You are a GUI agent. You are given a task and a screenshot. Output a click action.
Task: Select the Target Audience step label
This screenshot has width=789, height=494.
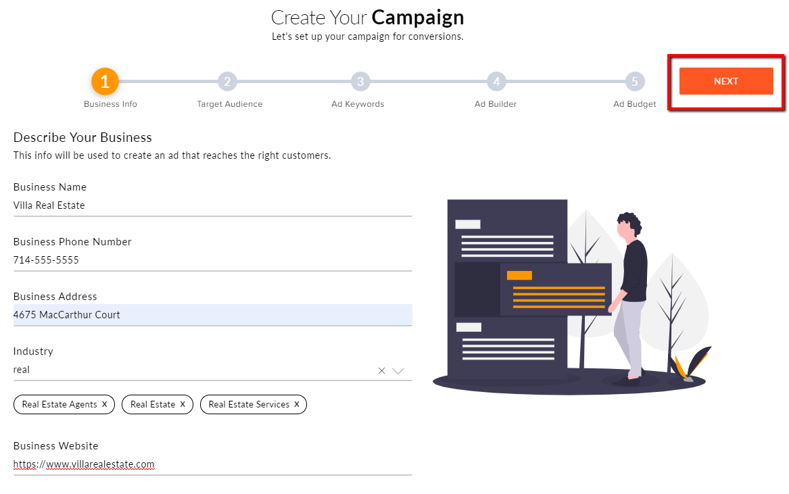point(229,104)
